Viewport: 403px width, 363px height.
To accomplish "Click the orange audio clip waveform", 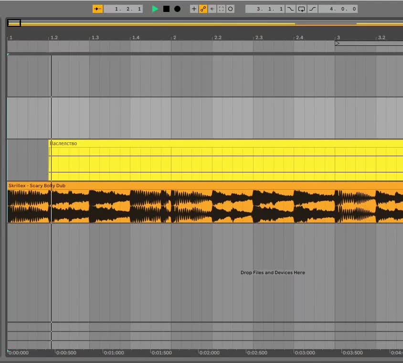I will (205, 206).
